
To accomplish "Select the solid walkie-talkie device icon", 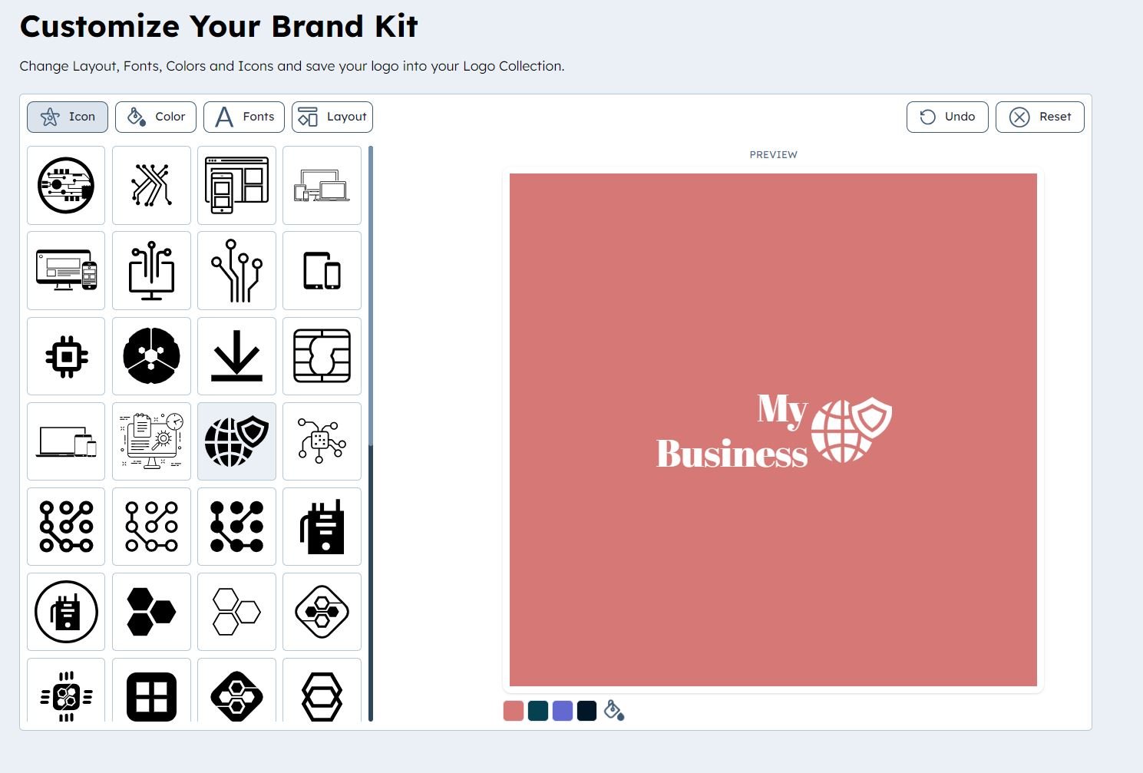I will tap(322, 527).
